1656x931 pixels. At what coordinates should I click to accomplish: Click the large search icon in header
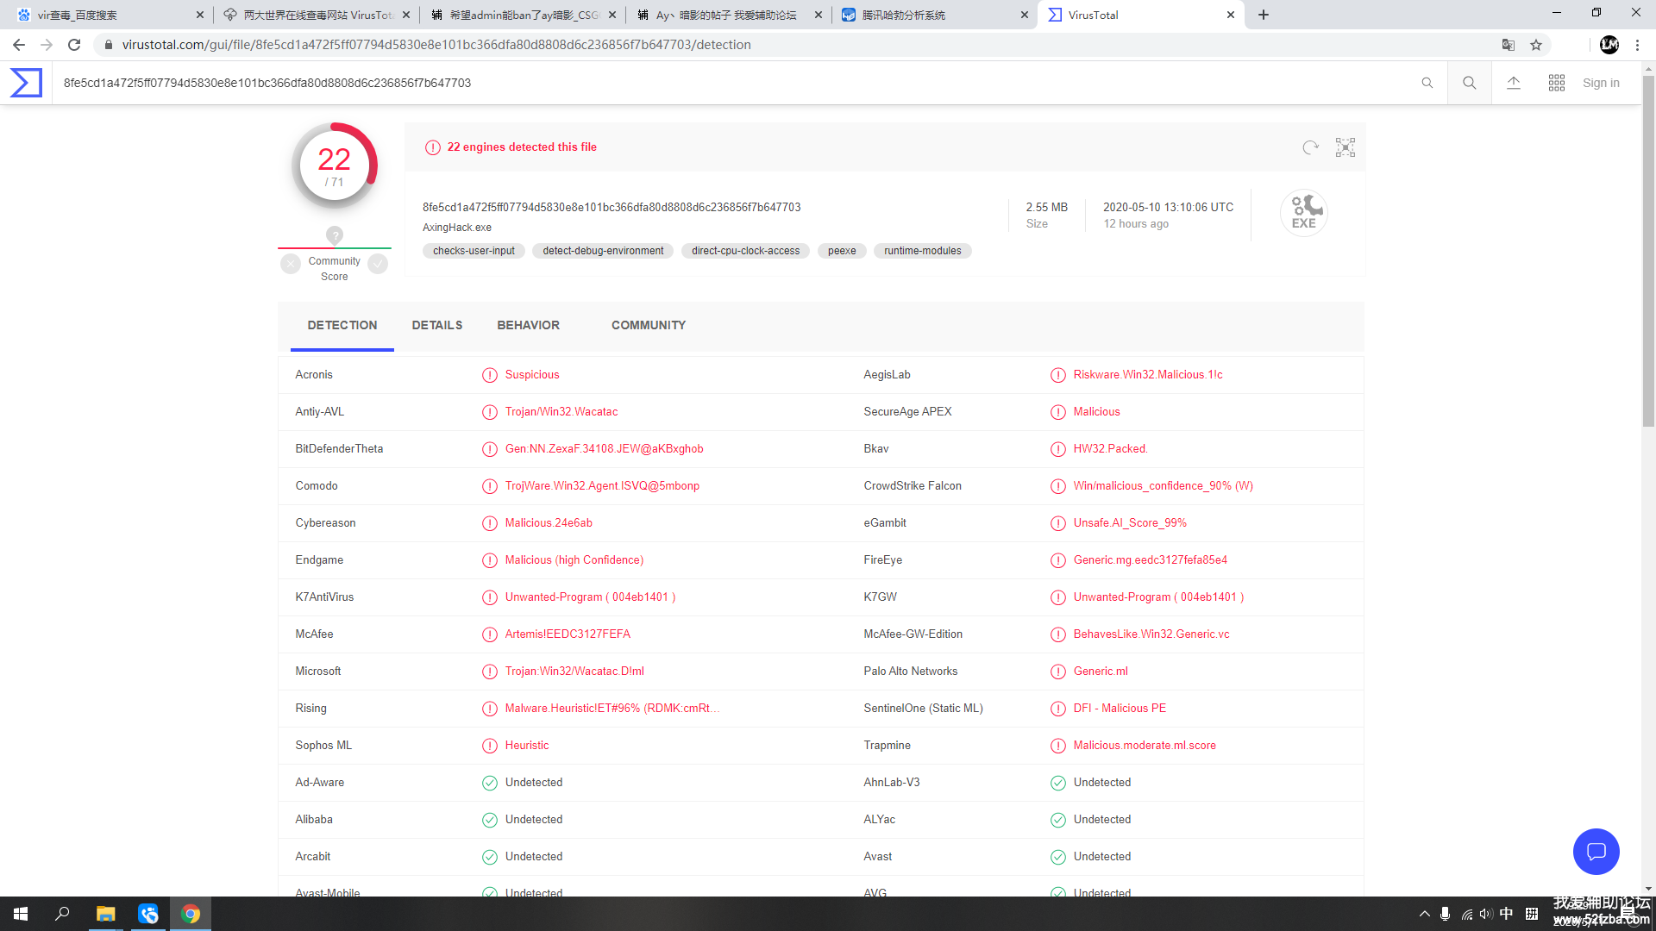[1469, 83]
